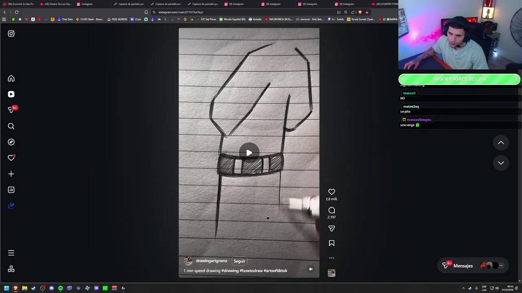Open Instagram search magnifier icon
The image size is (522, 293).
[11, 126]
